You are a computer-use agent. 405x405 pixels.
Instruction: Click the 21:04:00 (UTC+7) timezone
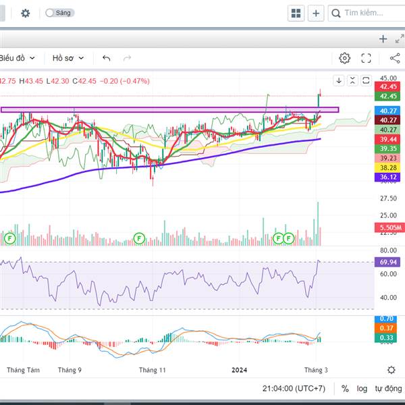click(294, 389)
